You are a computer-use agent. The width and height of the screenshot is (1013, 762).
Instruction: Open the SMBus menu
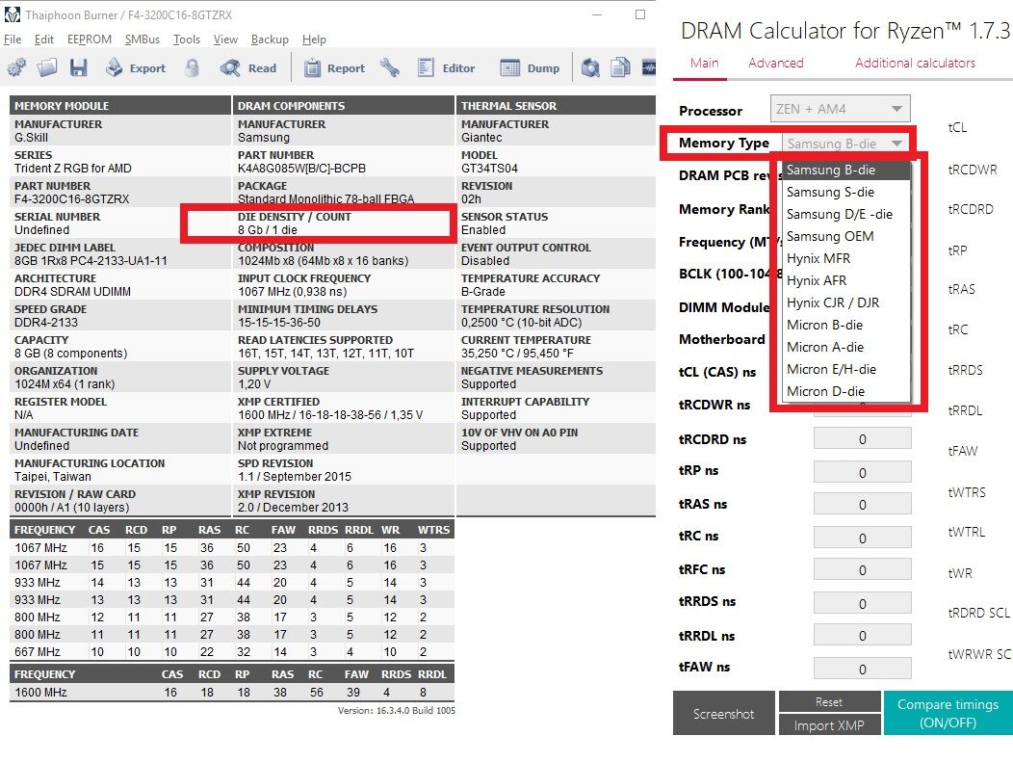pos(143,39)
